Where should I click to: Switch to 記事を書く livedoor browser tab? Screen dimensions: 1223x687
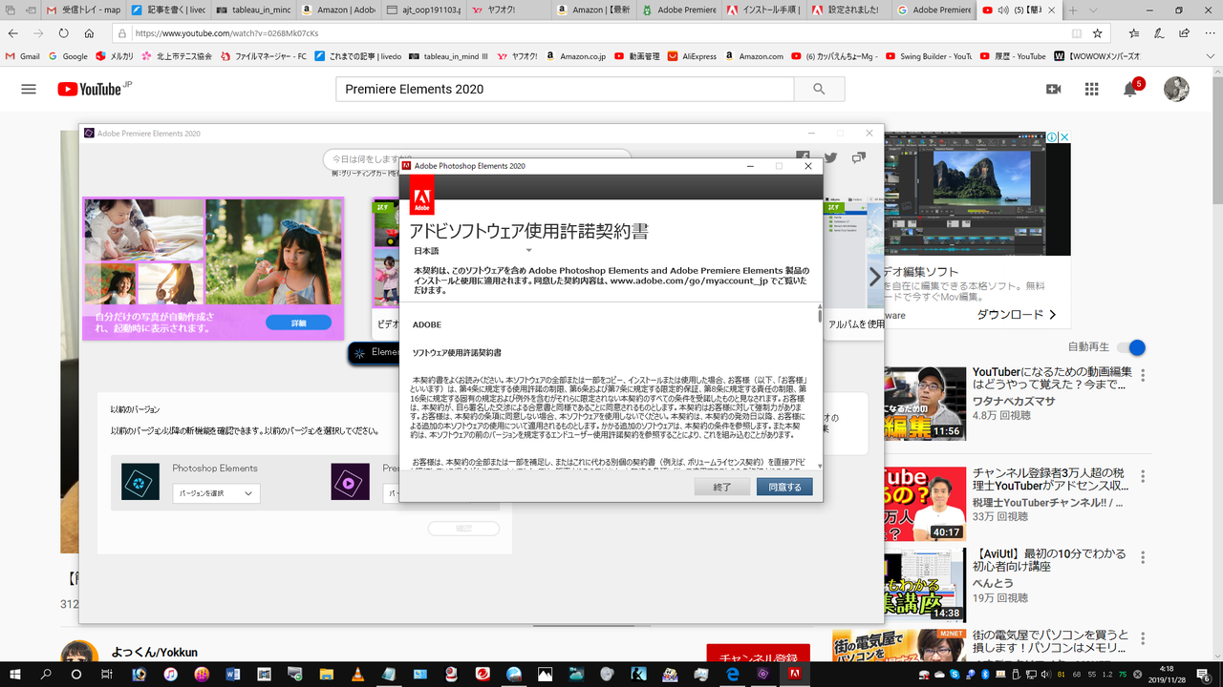coord(167,10)
